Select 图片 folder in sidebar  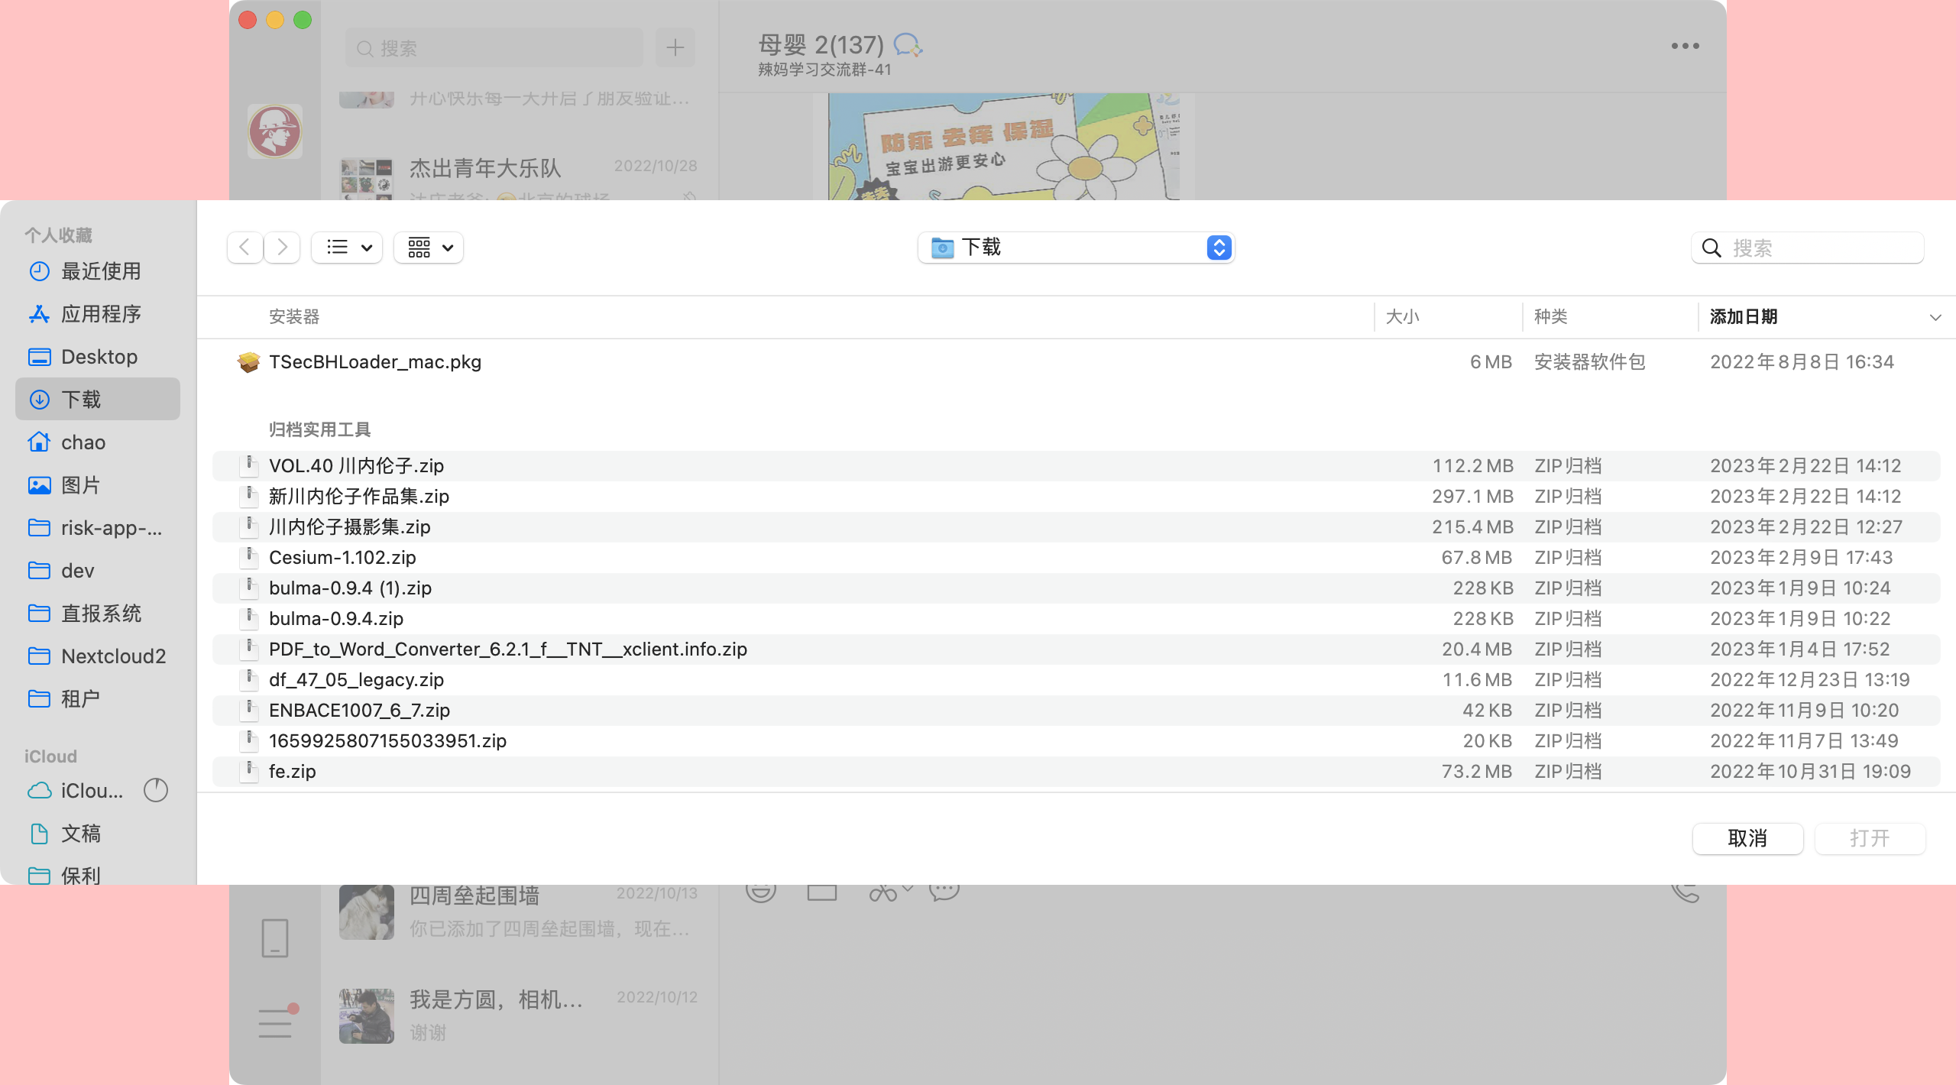(x=80, y=485)
